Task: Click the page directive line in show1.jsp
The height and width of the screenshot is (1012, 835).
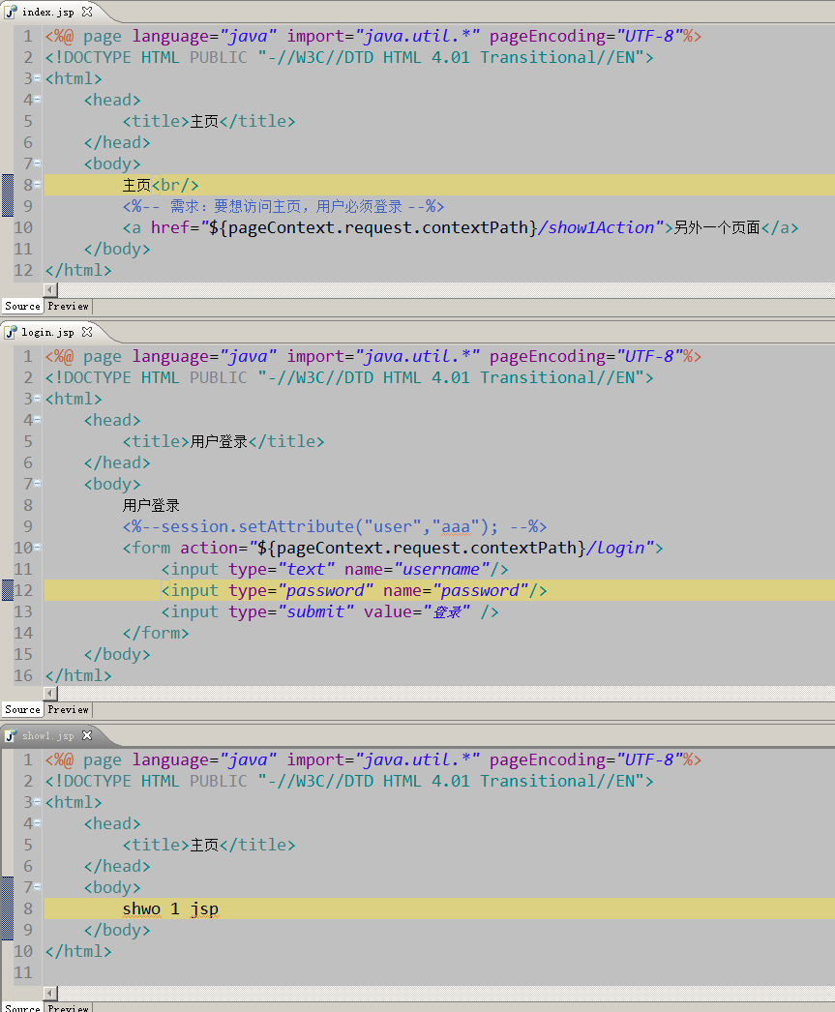Action: 373,759
